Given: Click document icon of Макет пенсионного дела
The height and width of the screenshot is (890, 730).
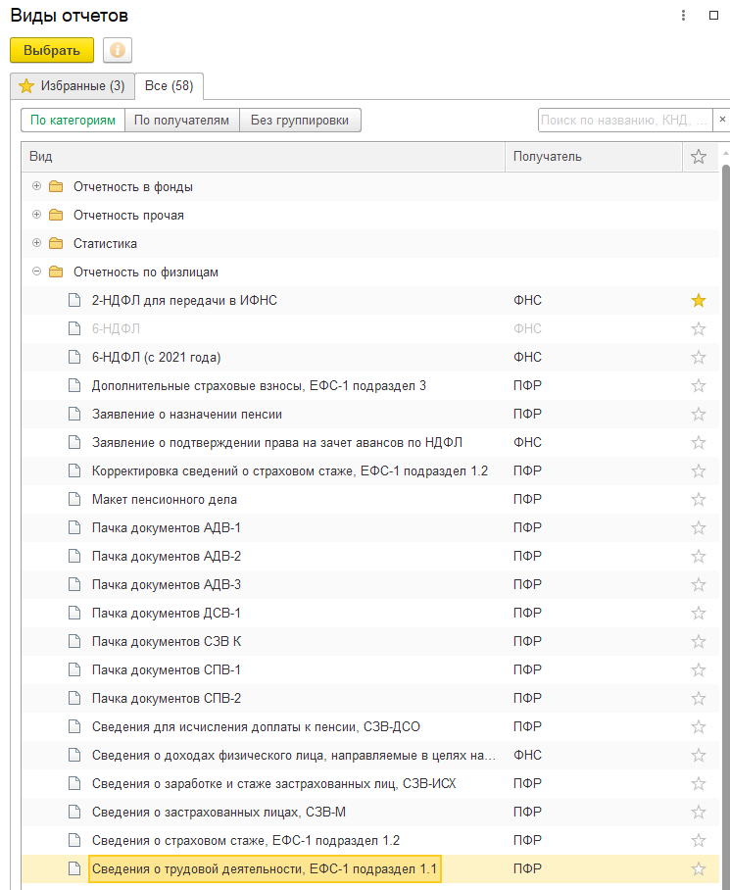Looking at the screenshot, I should pyautogui.click(x=73, y=500).
